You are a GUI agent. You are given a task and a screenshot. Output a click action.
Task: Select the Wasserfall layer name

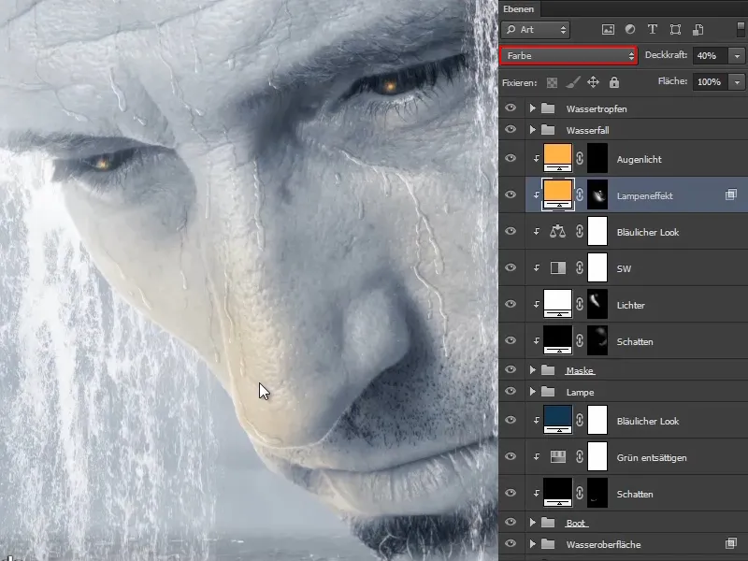(x=588, y=130)
